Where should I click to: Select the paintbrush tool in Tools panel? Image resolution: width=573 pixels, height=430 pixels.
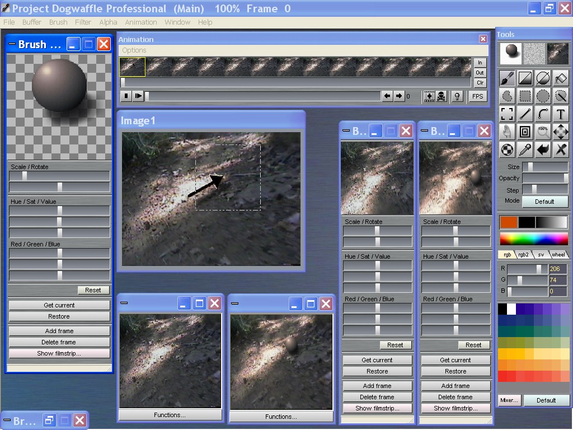(x=507, y=78)
